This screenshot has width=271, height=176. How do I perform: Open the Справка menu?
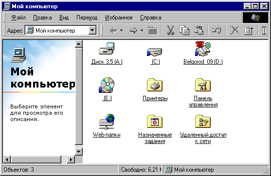(x=150, y=18)
